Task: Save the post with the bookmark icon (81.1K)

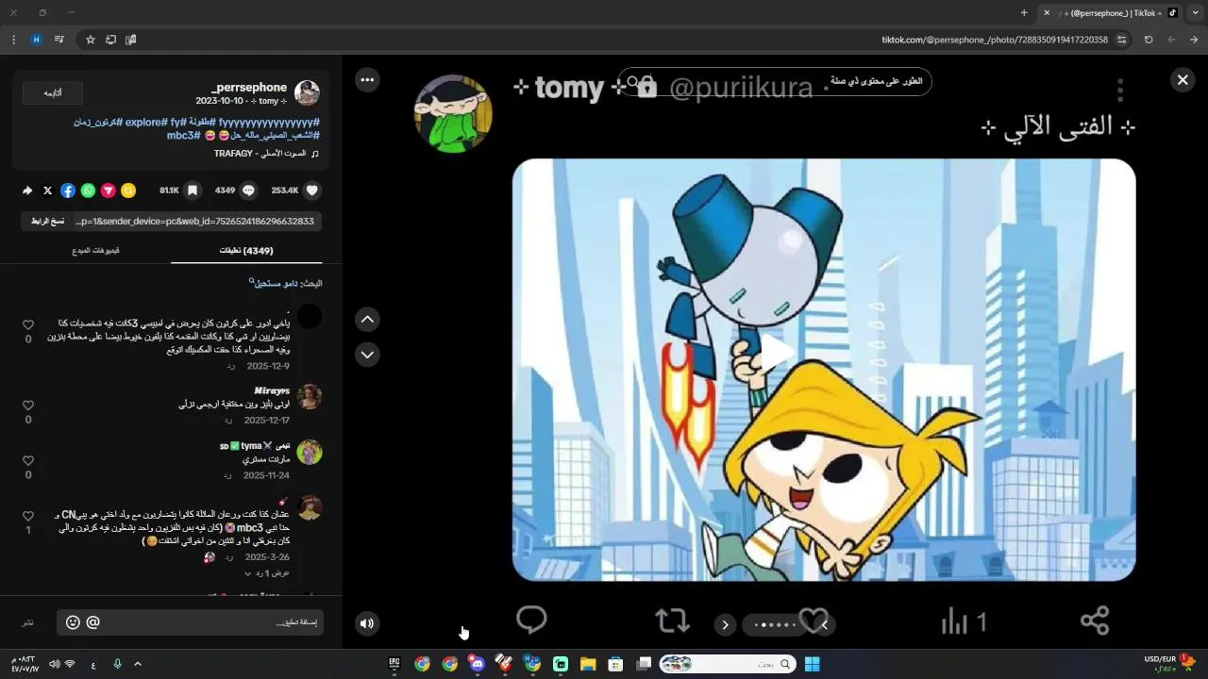Action: coord(193,190)
